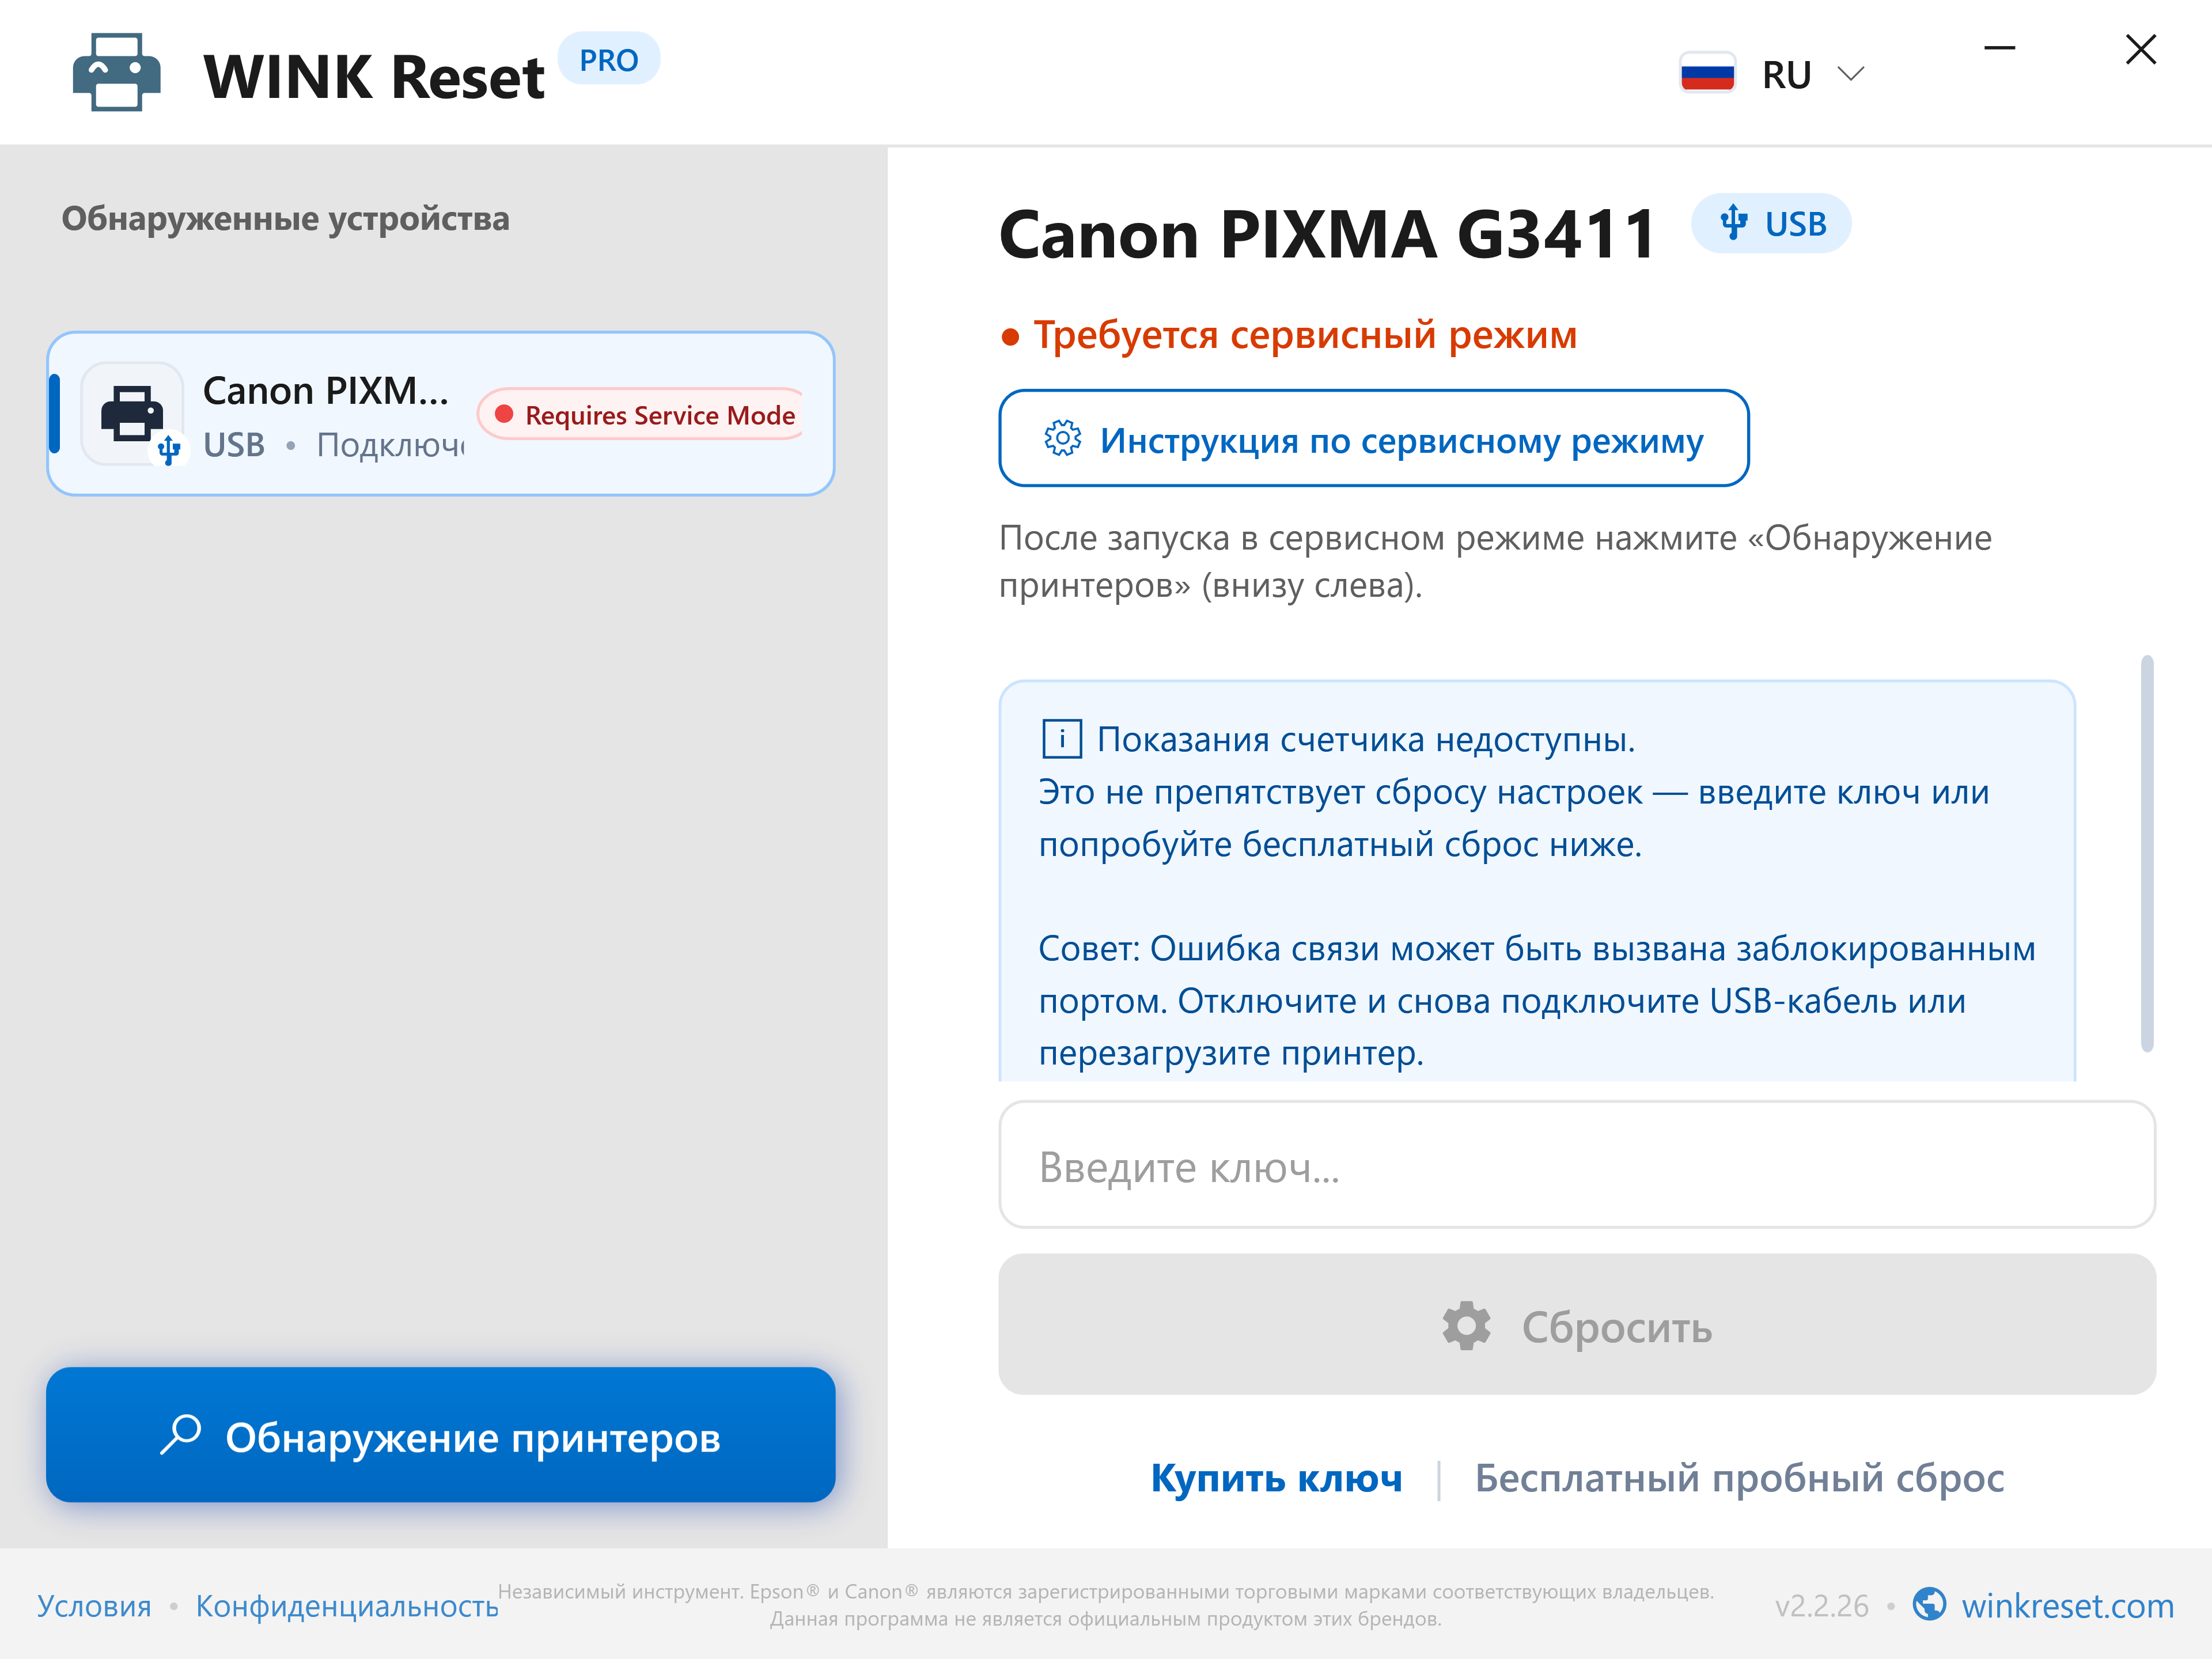2212x1659 pixels.
Task: Click the USB connection badge by the model name
Action: [x=1771, y=223]
